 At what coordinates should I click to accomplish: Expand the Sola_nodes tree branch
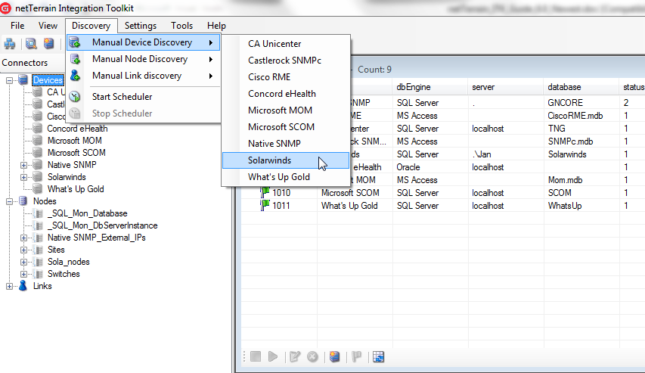point(24,262)
